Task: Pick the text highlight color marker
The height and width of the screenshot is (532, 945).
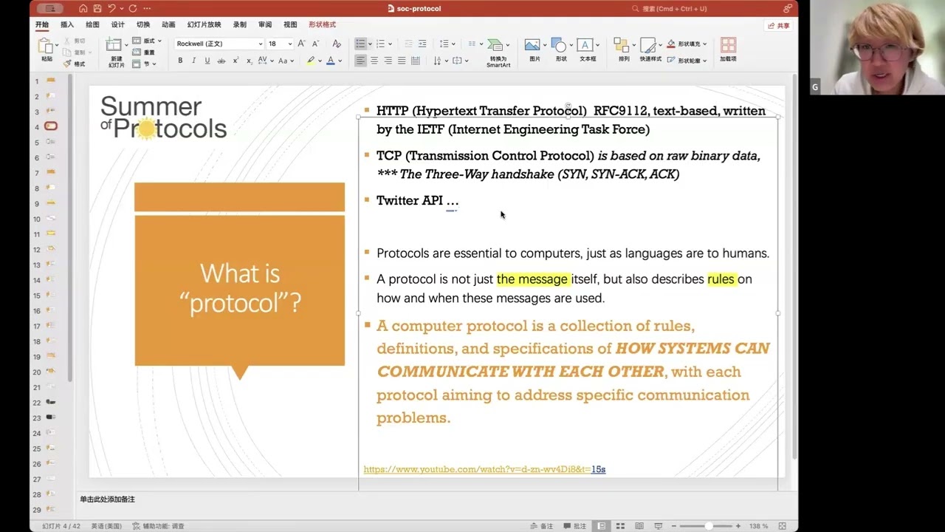Action: coord(311,61)
